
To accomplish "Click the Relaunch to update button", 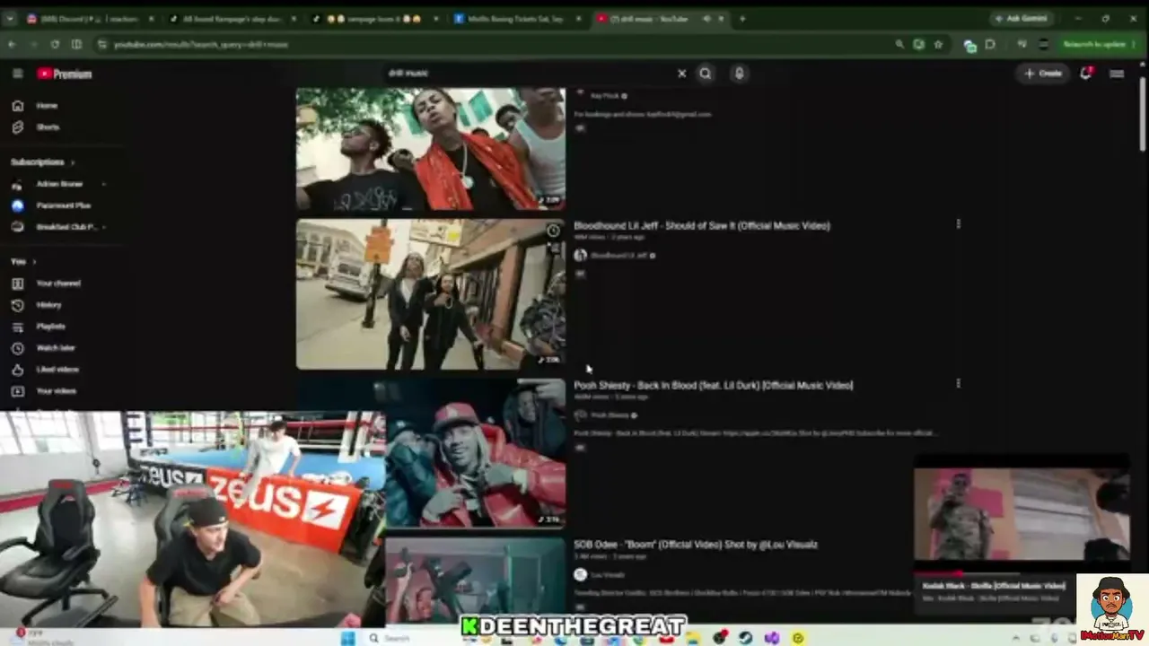I will click(1093, 44).
